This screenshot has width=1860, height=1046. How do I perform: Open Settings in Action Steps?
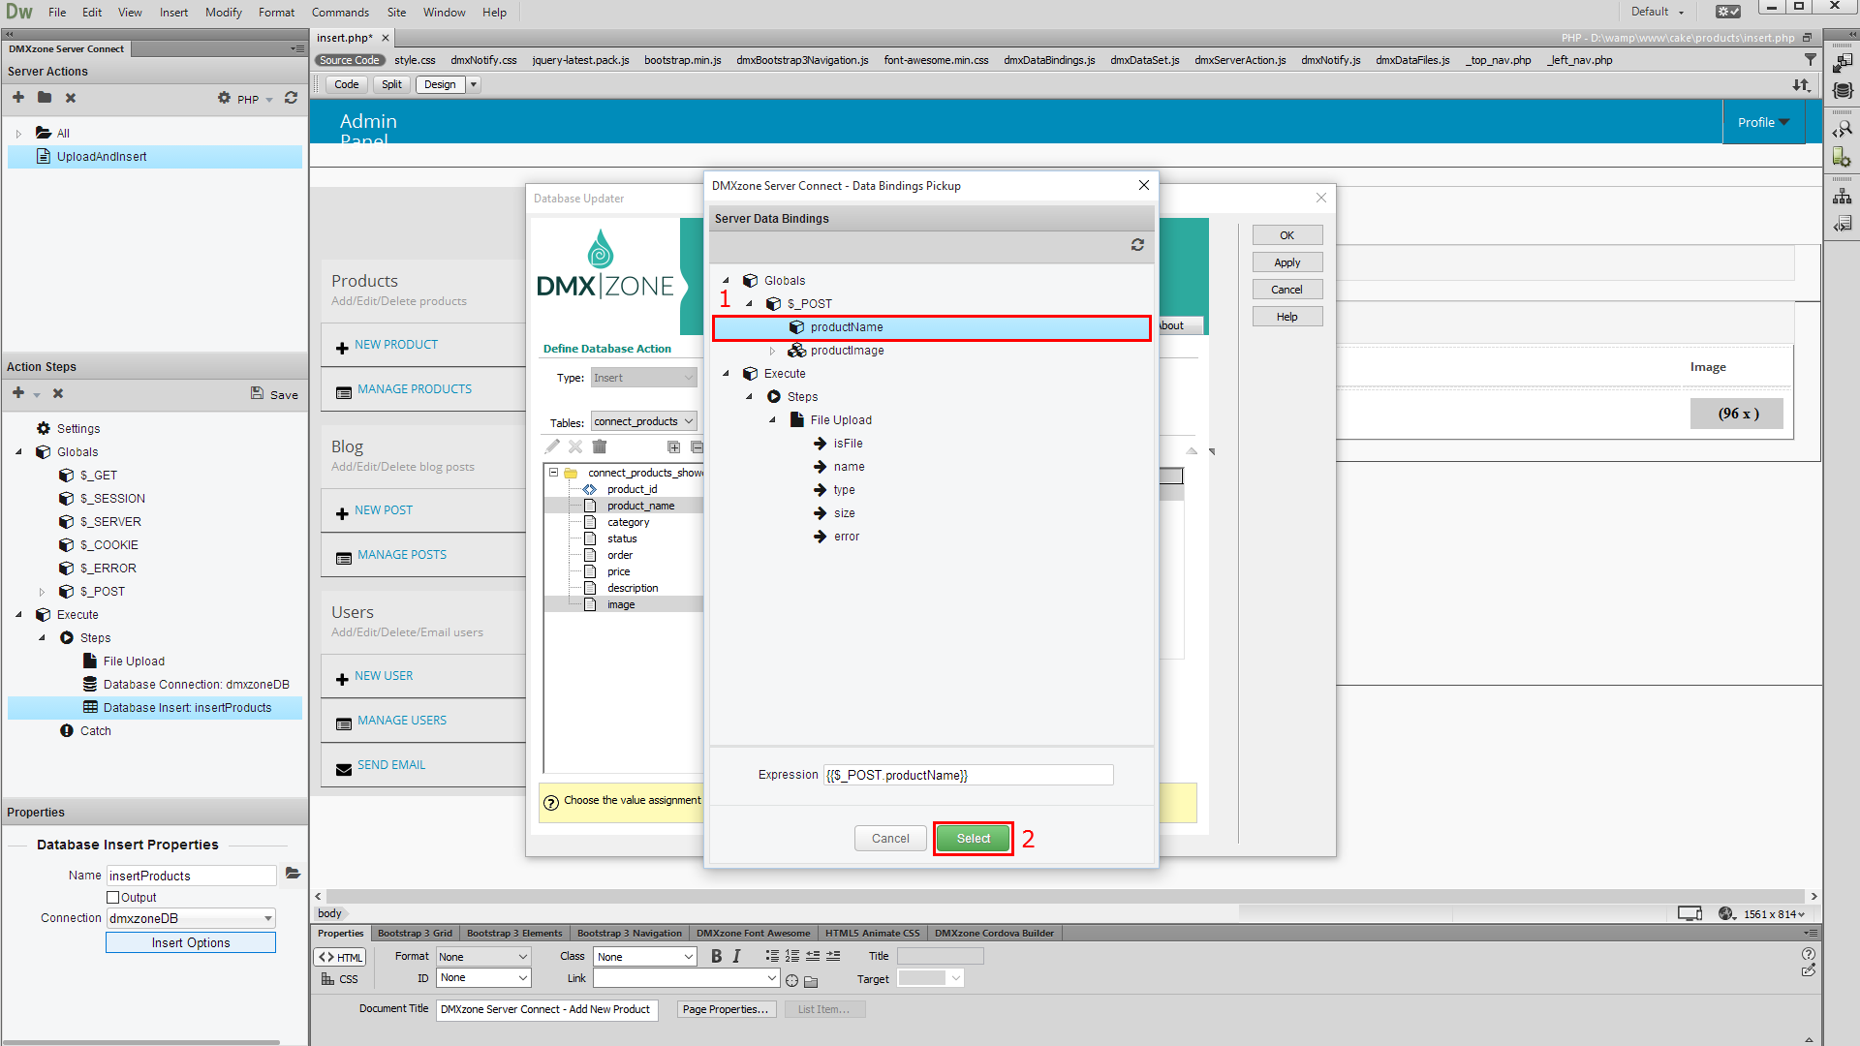[68, 428]
